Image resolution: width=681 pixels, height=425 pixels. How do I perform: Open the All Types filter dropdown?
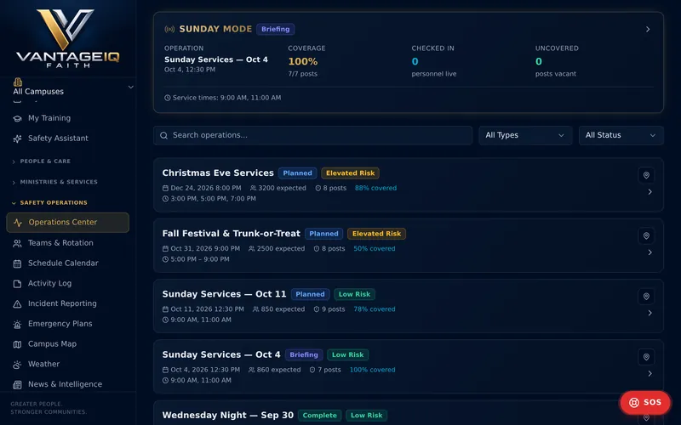coord(525,135)
